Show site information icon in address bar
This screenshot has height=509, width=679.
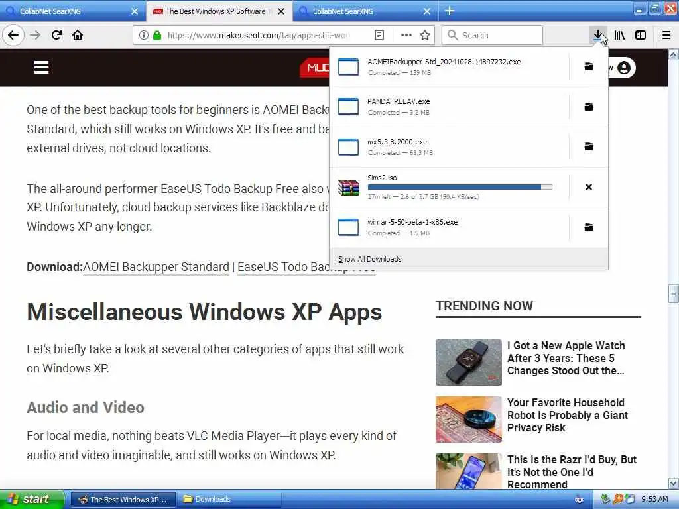[143, 35]
